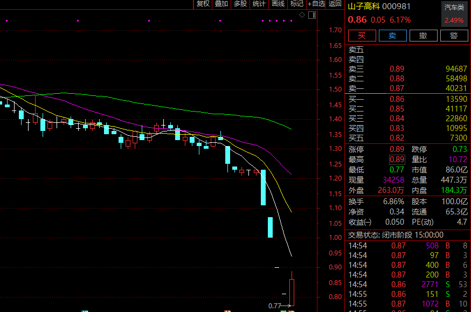The image size is (471, 312).
Task: Click the 现量 value 34258
Action: pyautogui.click(x=393, y=180)
